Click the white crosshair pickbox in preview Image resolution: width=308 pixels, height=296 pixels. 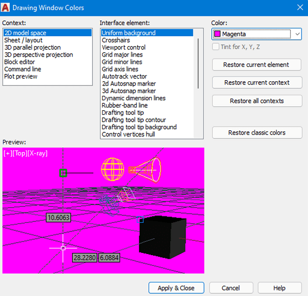click(x=63, y=248)
